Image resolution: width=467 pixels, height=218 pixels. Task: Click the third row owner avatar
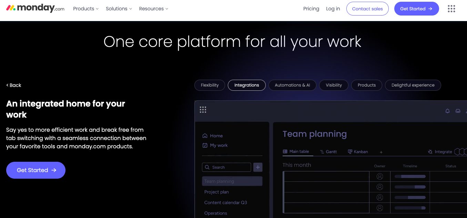coord(380,197)
